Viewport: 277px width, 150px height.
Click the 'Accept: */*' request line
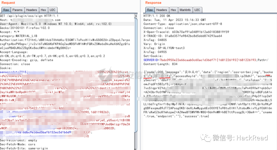[x=10, y=32]
